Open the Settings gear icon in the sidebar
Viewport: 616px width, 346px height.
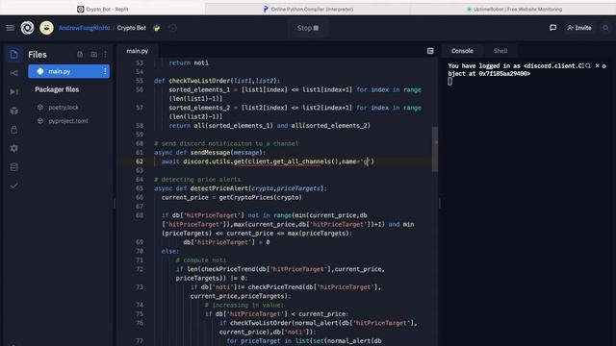tap(13, 148)
